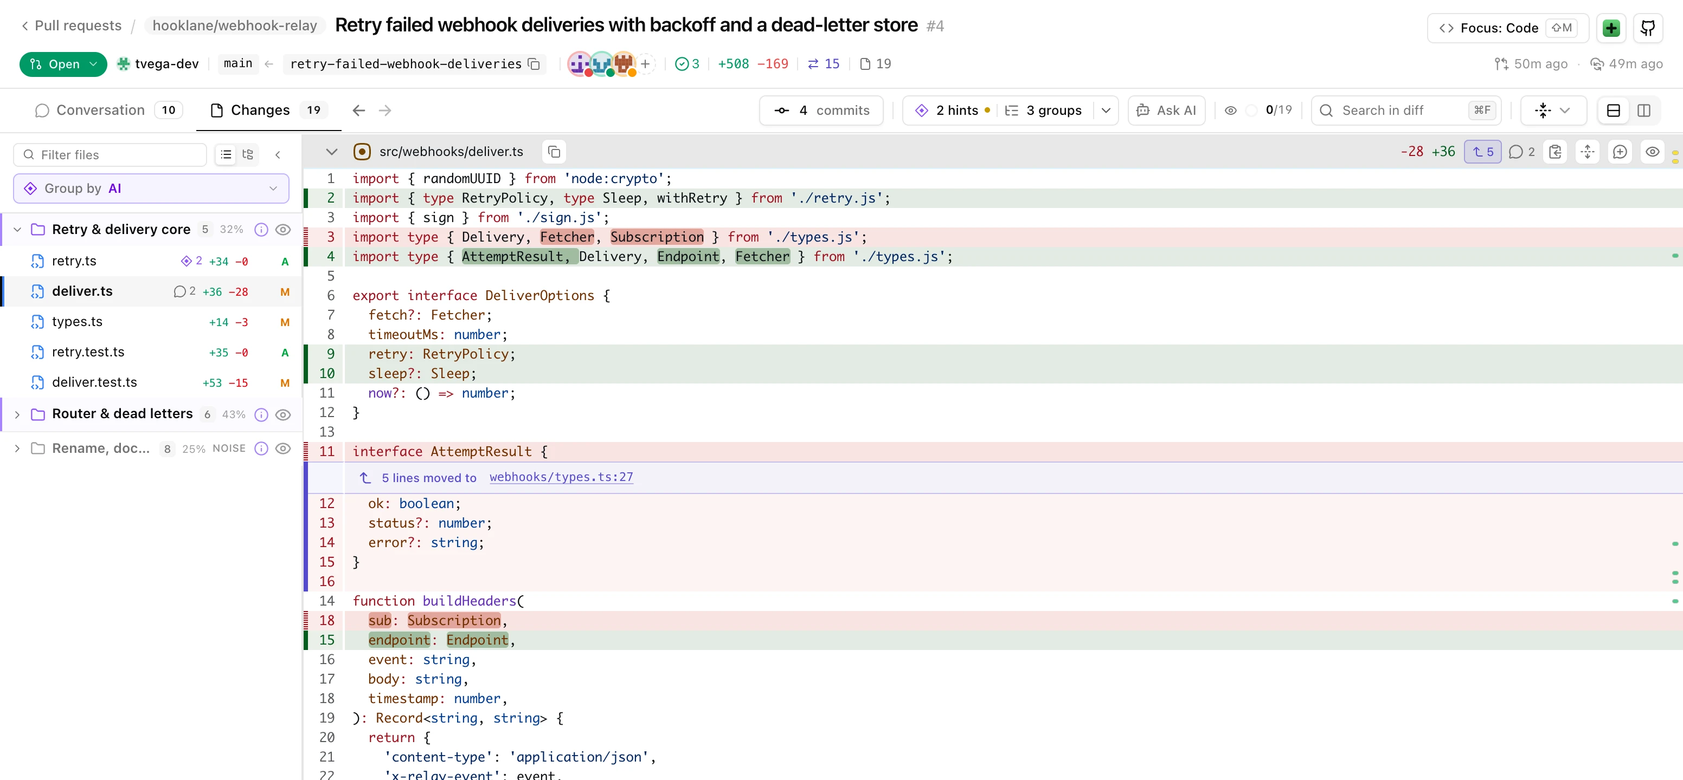The image size is (1683, 780).
Task: Click the Ask AI button
Action: tap(1166, 110)
